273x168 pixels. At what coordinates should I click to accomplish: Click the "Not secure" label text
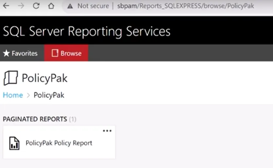click(x=93, y=6)
